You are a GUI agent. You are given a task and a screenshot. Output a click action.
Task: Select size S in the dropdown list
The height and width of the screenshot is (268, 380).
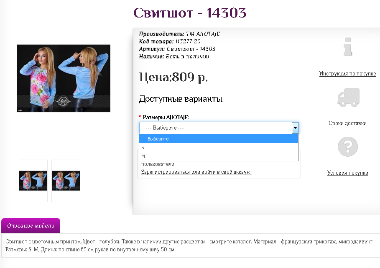(219, 148)
